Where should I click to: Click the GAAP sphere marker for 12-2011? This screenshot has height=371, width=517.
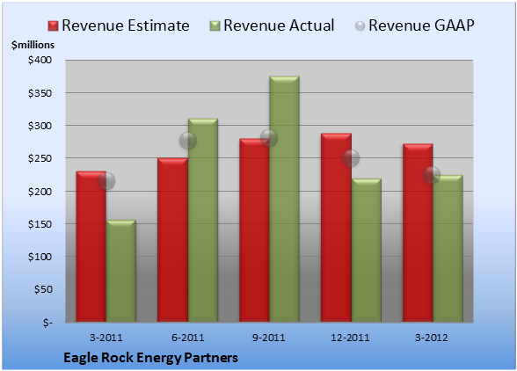pyautogui.click(x=351, y=158)
